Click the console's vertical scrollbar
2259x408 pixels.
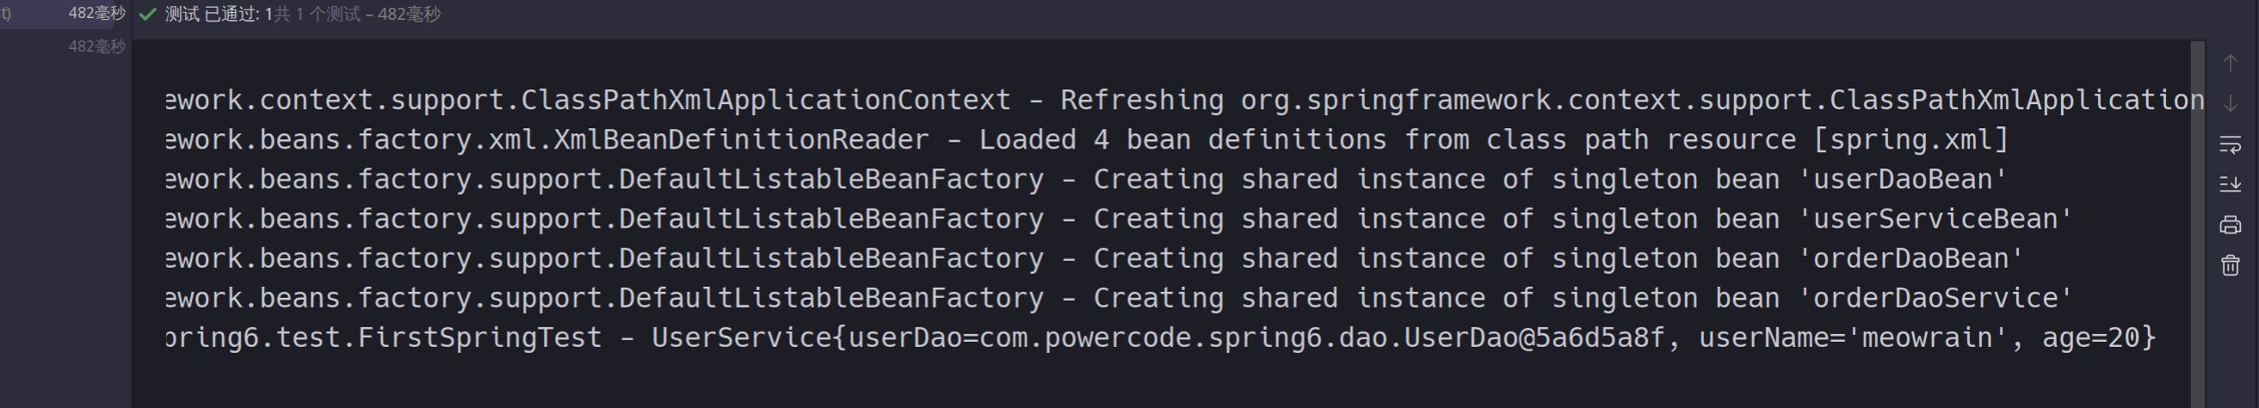pyautogui.click(x=2198, y=219)
